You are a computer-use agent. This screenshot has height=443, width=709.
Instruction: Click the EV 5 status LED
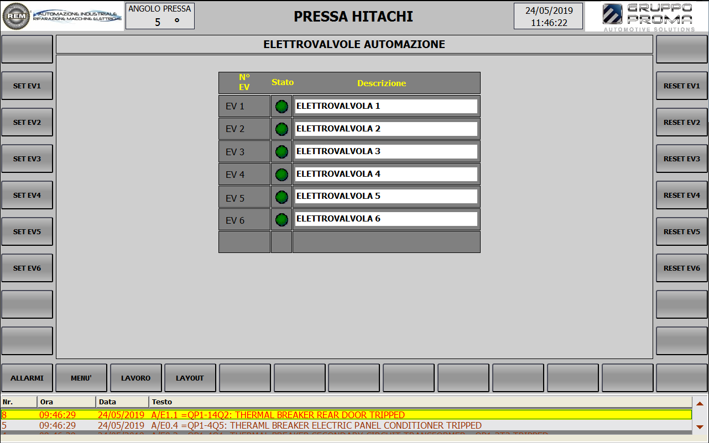pyautogui.click(x=281, y=197)
